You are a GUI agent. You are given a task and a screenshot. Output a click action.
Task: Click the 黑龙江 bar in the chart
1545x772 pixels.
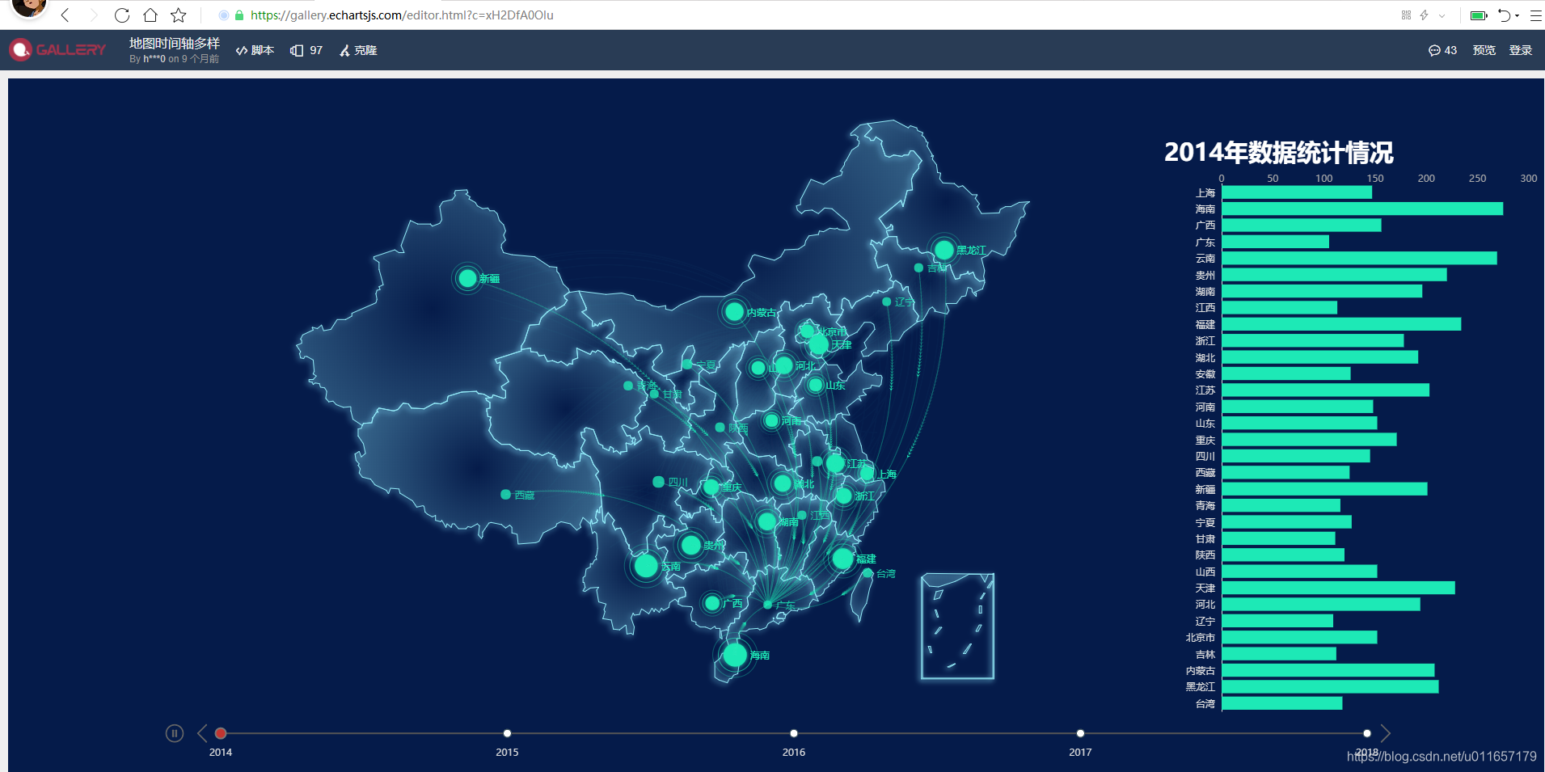[1331, 686]
